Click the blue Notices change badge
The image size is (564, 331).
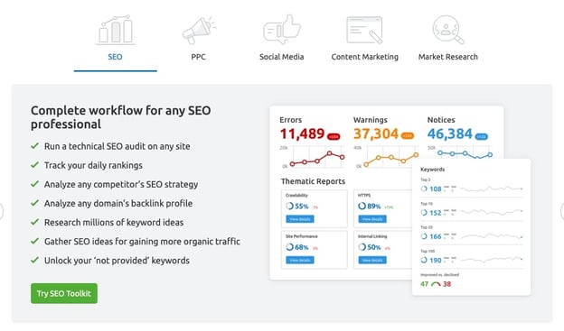click(x=482, y=136)
